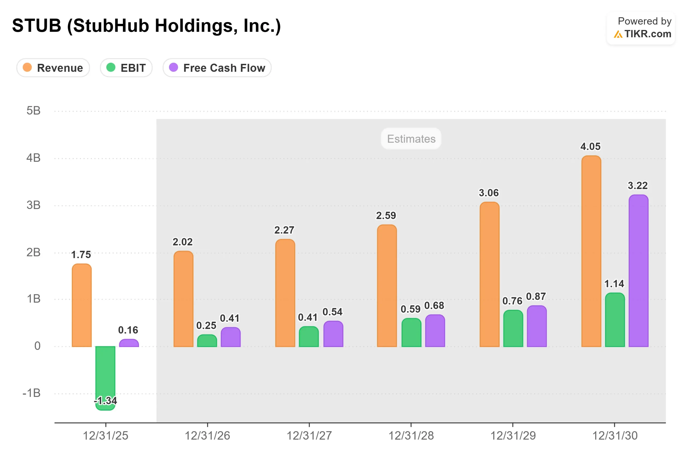
Task: Select the green EBIT bar for 12/31/26
Action: (x=207, y=340)
